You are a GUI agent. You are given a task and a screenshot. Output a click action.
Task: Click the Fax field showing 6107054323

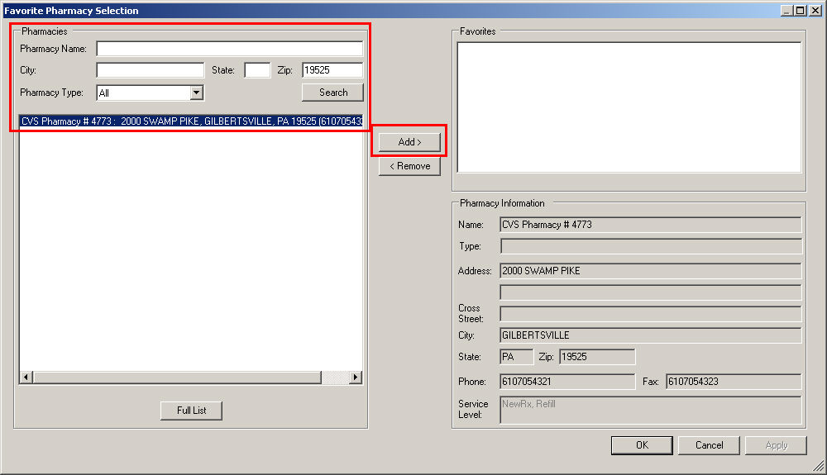click(x=734, y=382)
